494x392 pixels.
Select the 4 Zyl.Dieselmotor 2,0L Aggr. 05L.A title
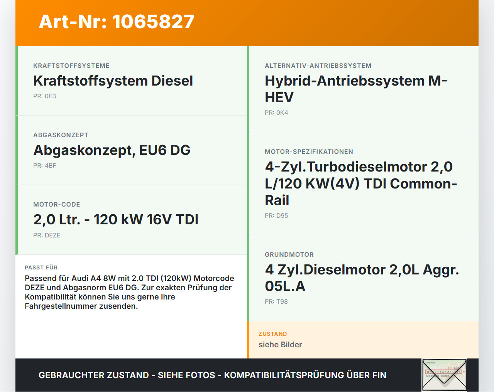362,278
